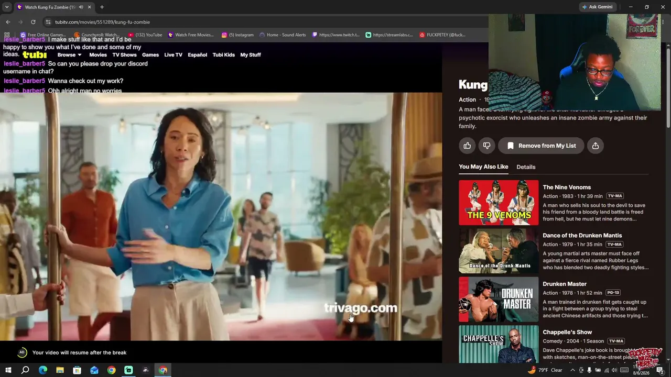Close the Watch Kung Fu Zombie tab
Viewport: 671px width, 377px height.
(90, 7)
